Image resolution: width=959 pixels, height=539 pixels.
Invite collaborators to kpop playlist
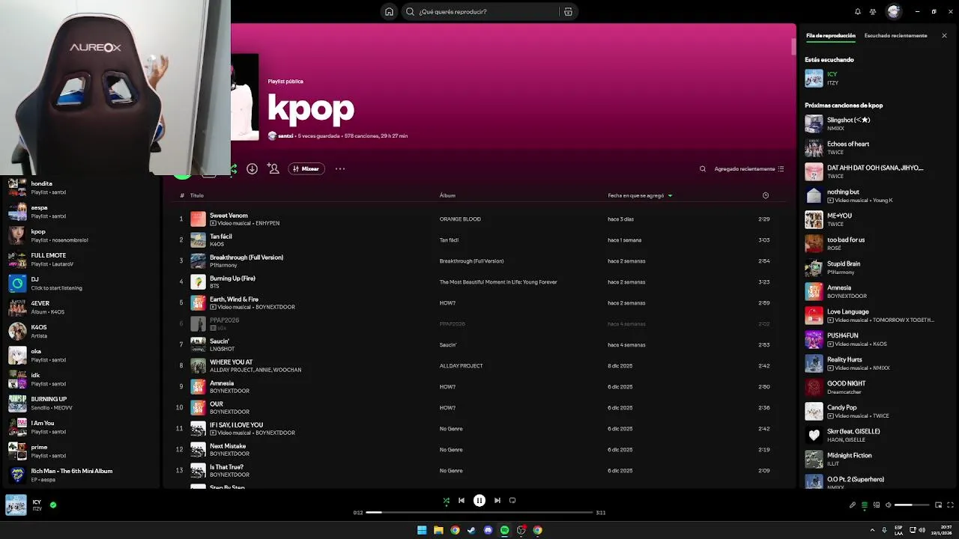273,168
